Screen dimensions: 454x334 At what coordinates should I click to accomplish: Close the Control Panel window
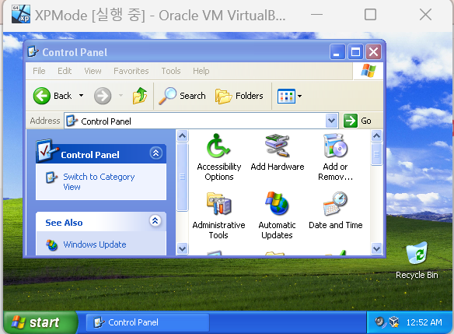tap(373, 52)
